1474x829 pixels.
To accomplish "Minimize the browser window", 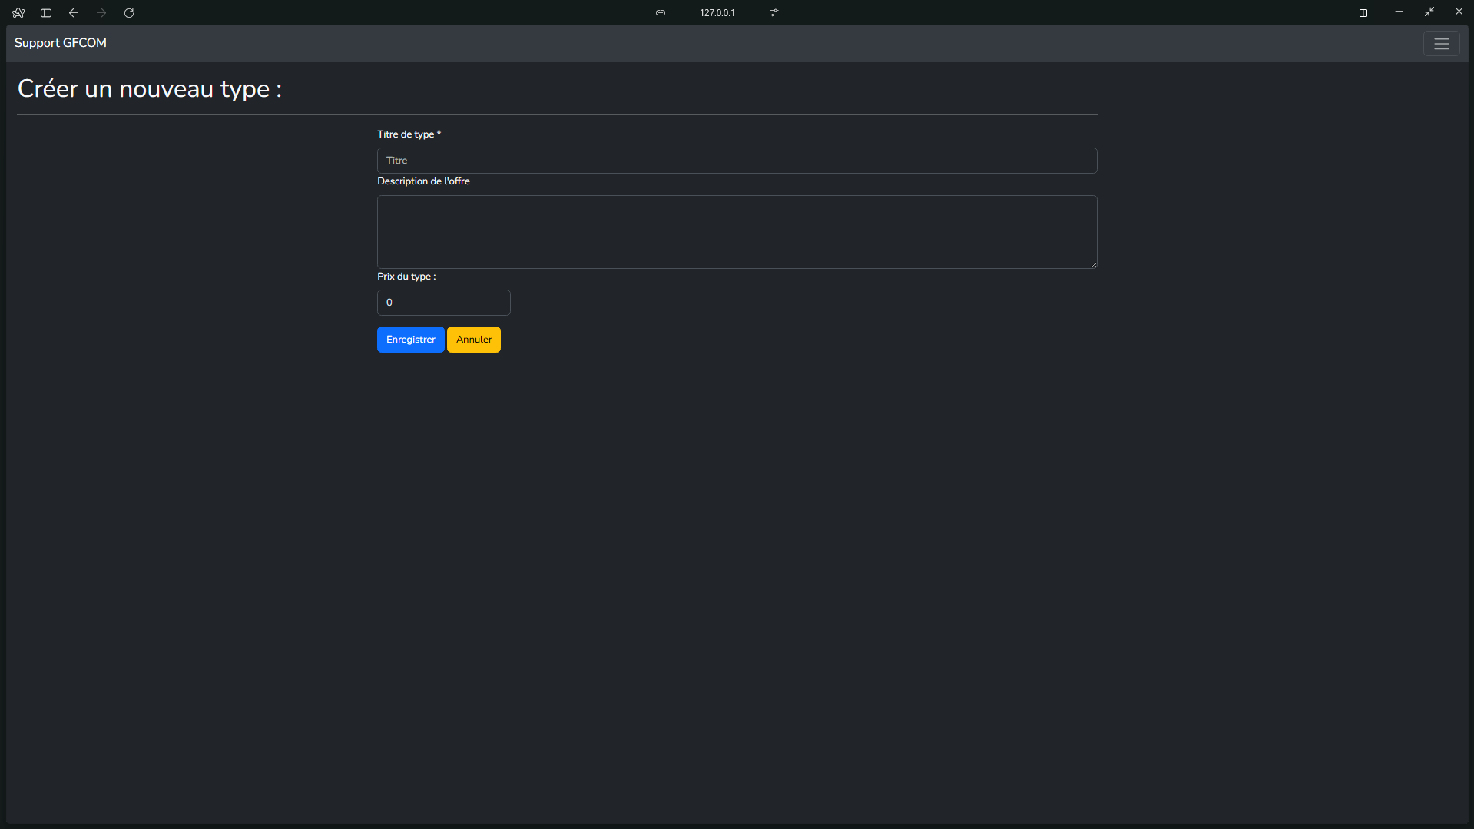I will (x=1399, y=12).
